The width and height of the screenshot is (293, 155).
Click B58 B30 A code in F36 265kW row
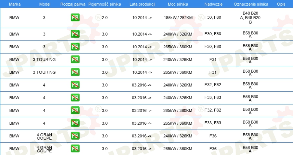[250, 149]
